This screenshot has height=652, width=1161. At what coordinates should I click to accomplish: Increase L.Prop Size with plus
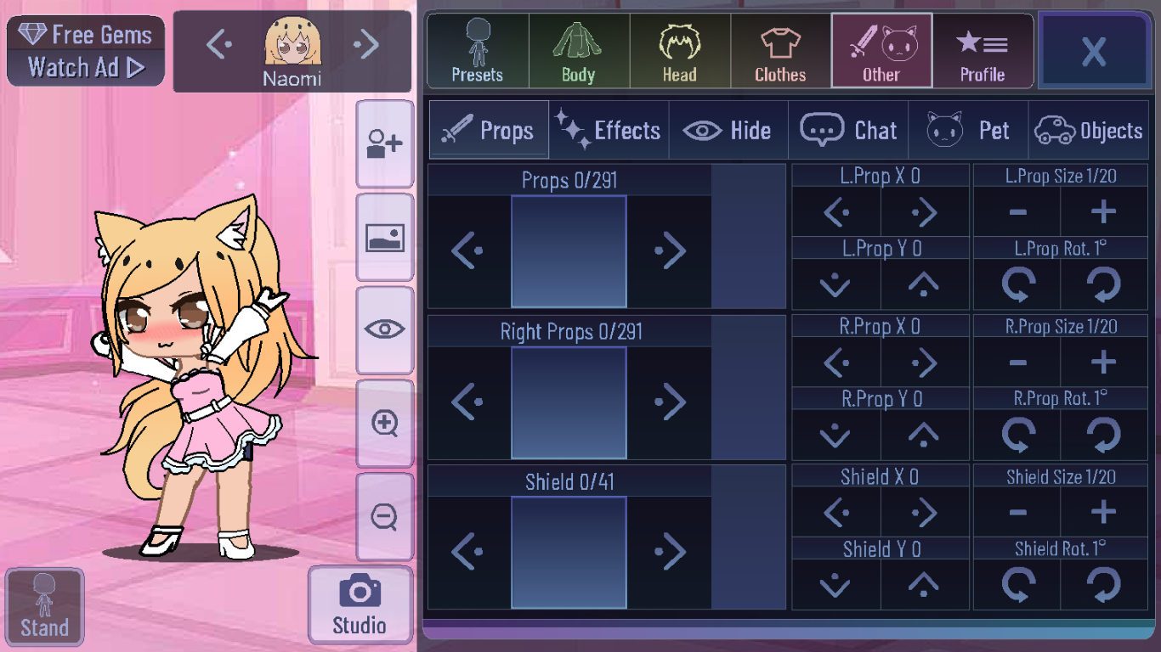coord(1104,212)
